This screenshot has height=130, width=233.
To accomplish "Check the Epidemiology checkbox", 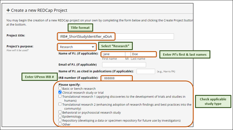I will coord(60,116).
